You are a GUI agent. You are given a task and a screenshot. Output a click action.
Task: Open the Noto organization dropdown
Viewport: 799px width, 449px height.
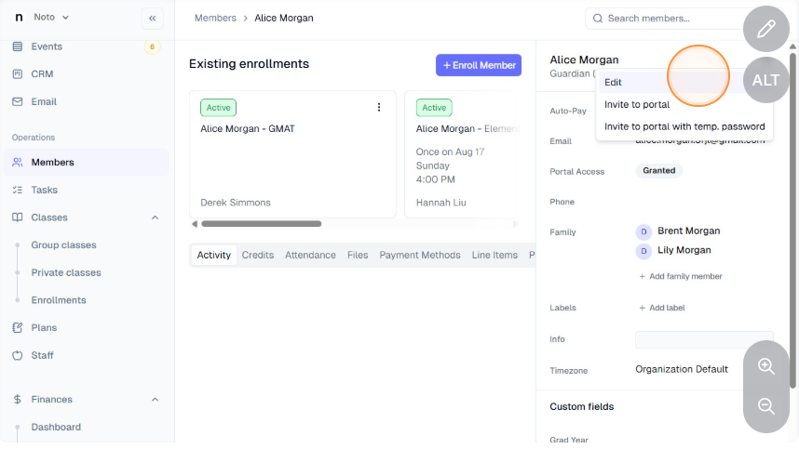pyautogui.click(x=51, y=18)
